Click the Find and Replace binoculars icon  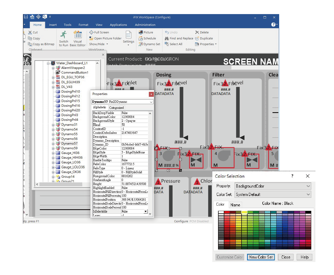tap(167, 38)
